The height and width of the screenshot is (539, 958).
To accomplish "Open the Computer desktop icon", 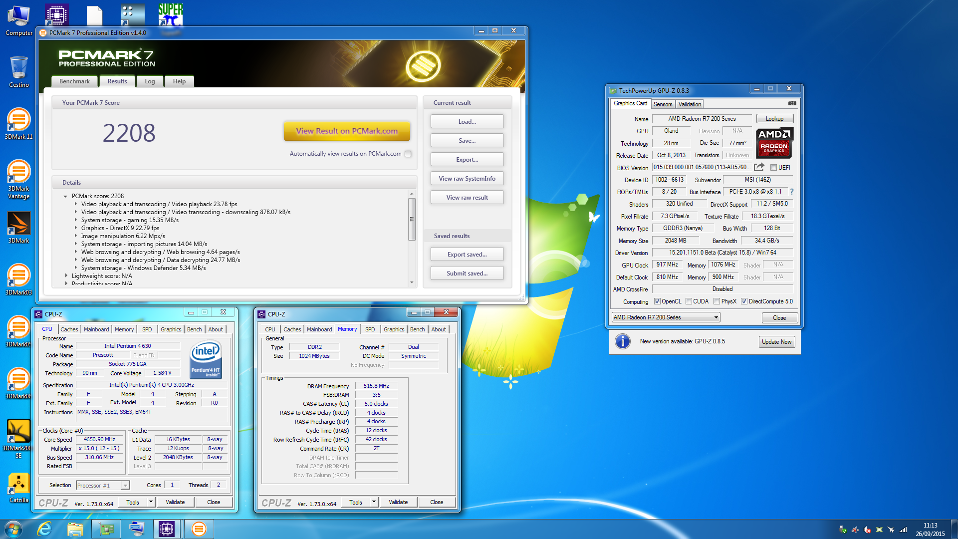I will tap(19, 20).
